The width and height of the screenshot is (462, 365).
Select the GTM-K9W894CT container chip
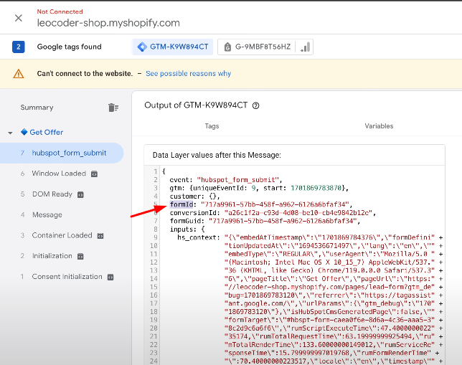(x=173, y=47)
